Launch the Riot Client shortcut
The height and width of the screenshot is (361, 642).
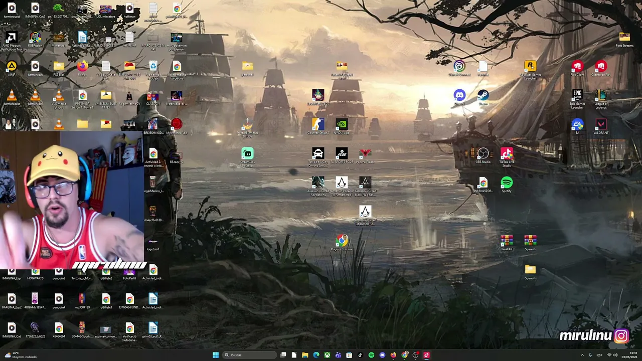[577, 69]
